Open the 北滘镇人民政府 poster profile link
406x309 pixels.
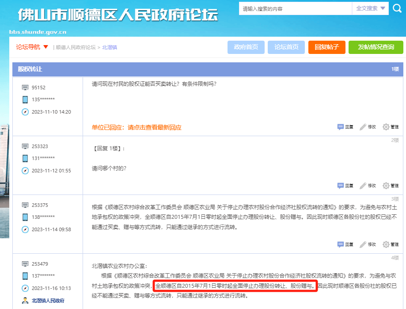(48, 301)
